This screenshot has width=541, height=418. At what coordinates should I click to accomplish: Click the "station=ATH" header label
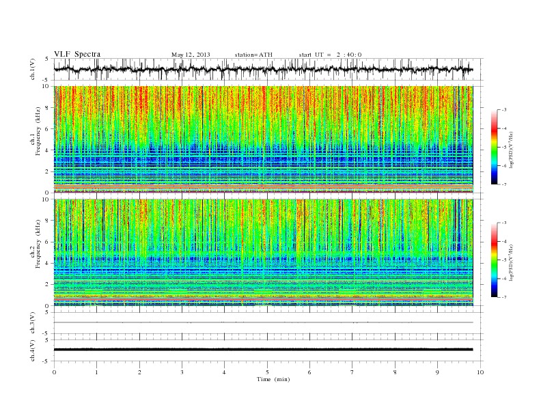[253, 55]
